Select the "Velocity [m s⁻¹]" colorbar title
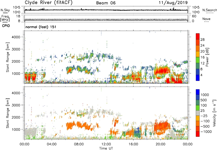The height and width of the screenshot is (150, 217). [x=214, y=113]
